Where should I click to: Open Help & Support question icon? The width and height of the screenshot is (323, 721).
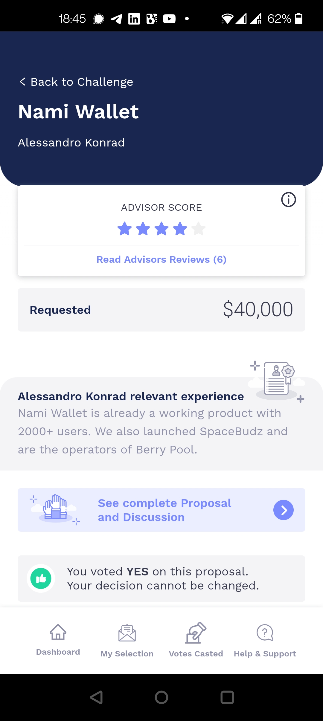(265, 633)
